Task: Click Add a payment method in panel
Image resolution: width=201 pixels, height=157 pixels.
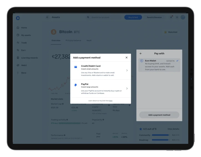Action: point(159,115)
